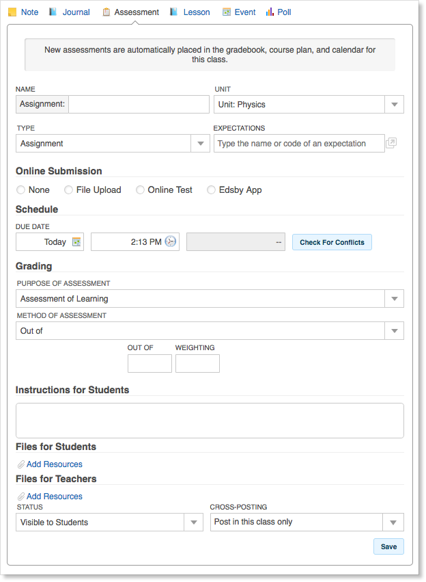Click the calendar icon in Due Date
This screenshot has width=426, height=582.
coord(76,242)
